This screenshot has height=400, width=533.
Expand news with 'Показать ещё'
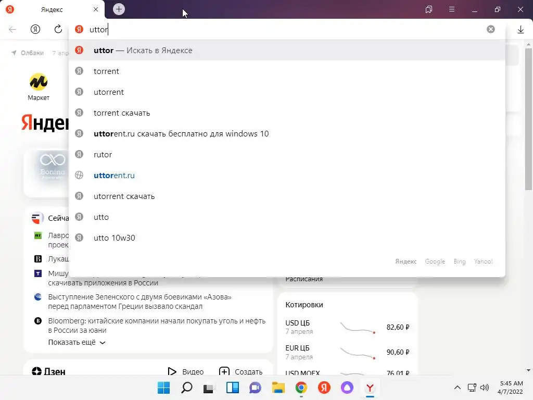(77, 342)
